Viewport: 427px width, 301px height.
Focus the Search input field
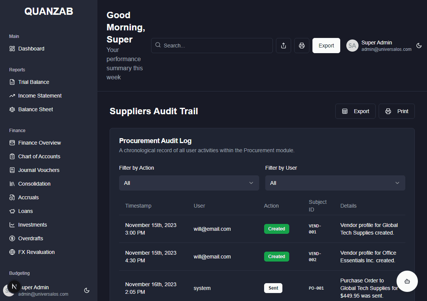(212, 46)
